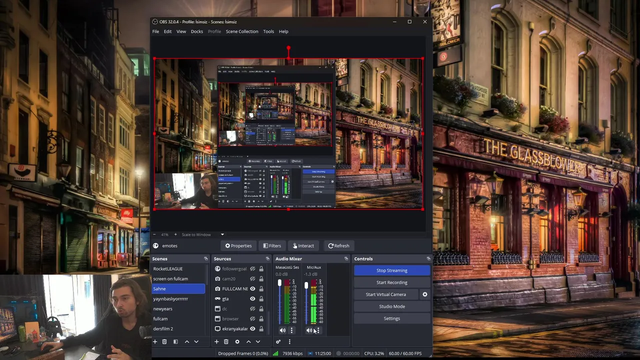Unlock the followergoal source
Image resolution: width=640 pixels, height=360 pixels.
coord(261,268)
